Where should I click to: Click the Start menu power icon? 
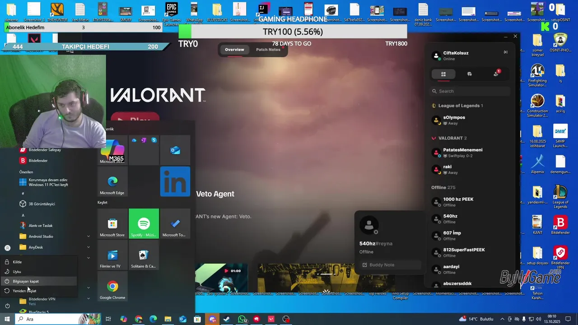(7, 306)
